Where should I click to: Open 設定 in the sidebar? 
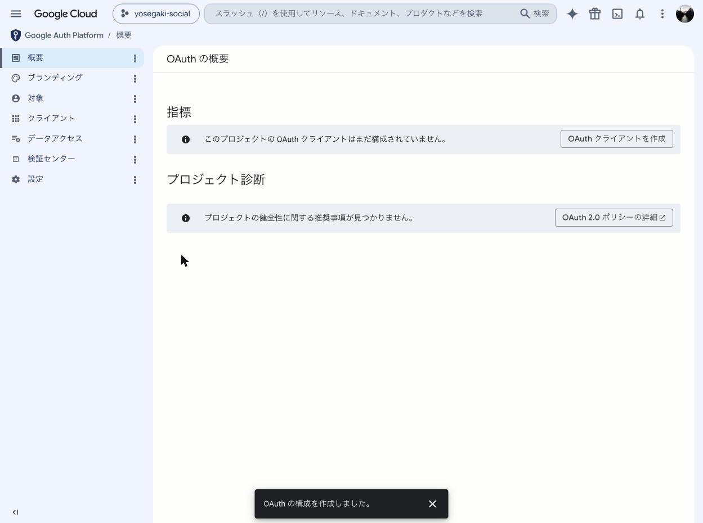click(x=72, y=179)
